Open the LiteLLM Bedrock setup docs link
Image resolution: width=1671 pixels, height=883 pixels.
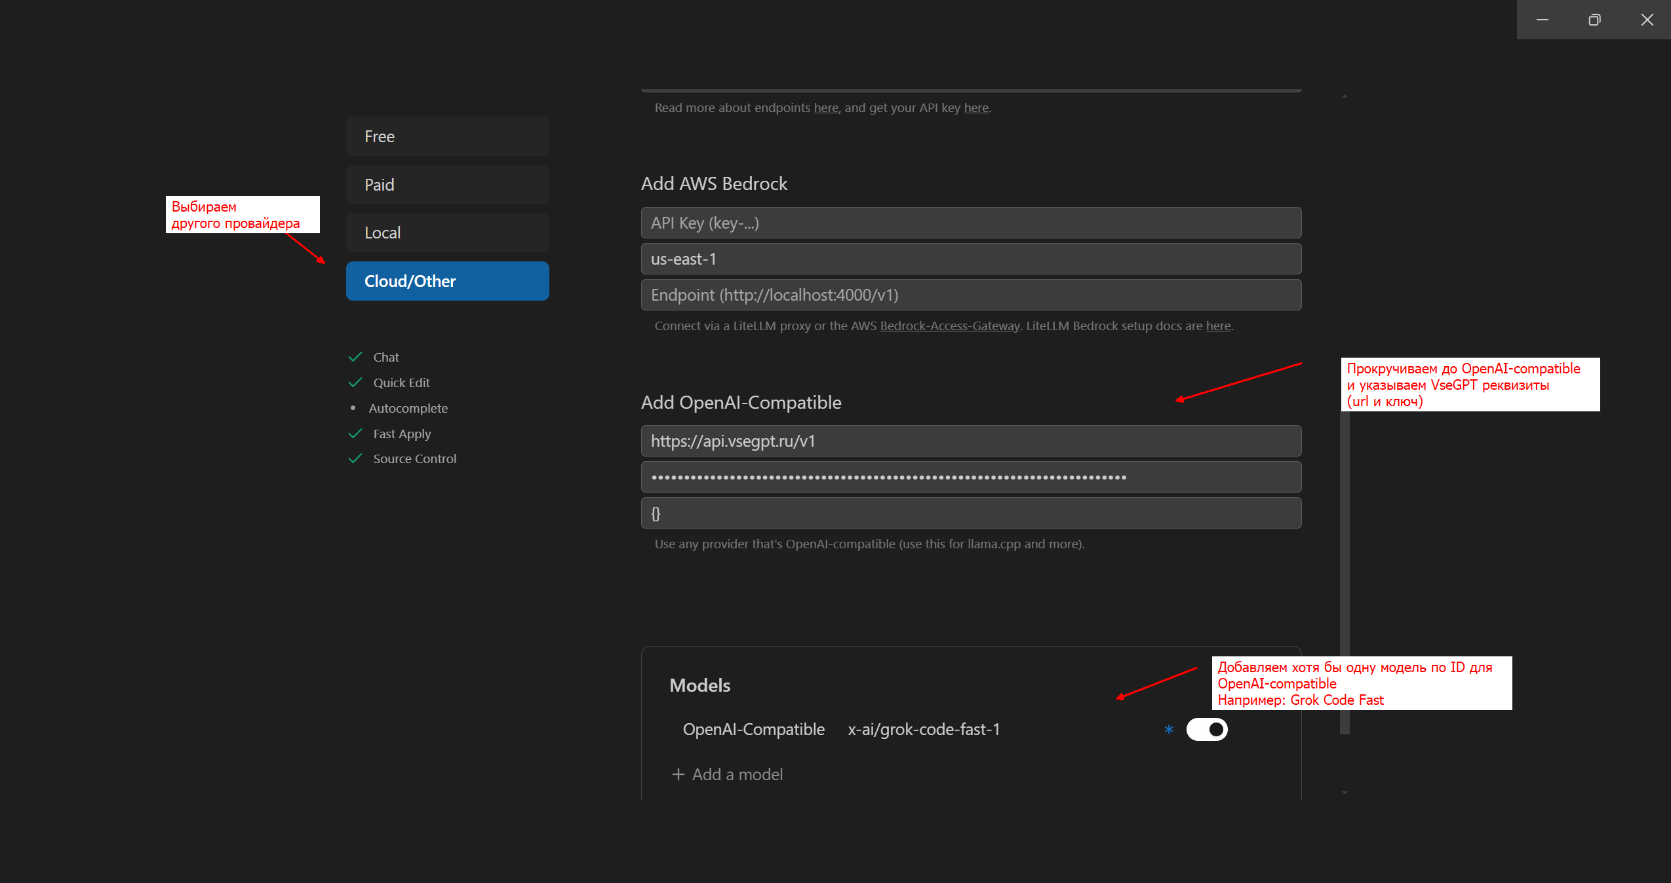(x=1218, y=326)
